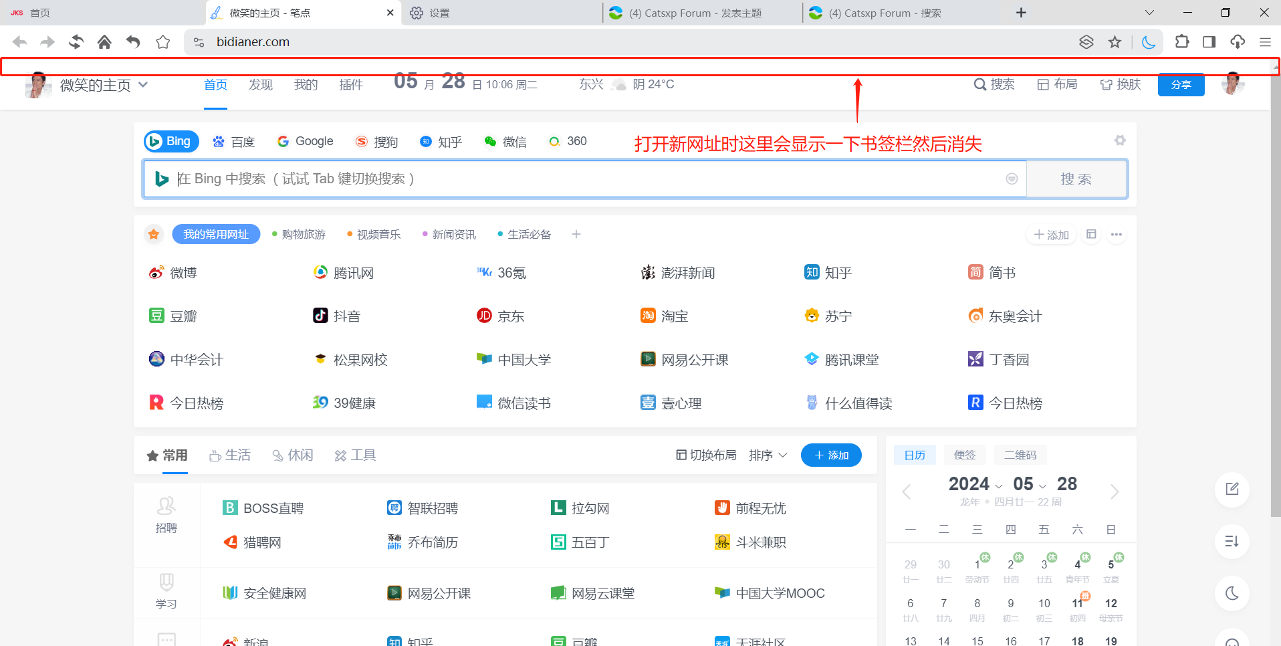Select 百度 search engine
Viewport: 1281px width, 646px height.
coord(234,142)
